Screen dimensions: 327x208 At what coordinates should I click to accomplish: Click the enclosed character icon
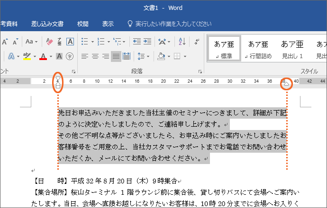pos(70,56)
